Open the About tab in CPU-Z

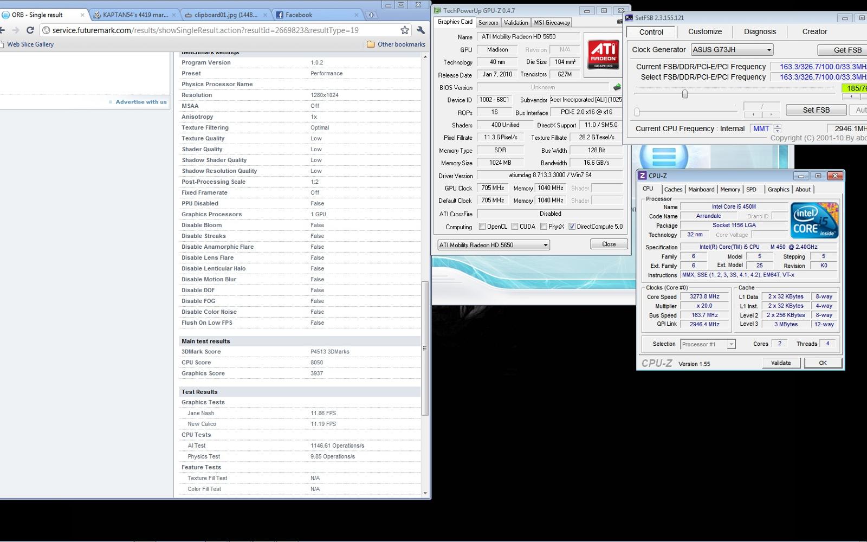tap(803, 190)
